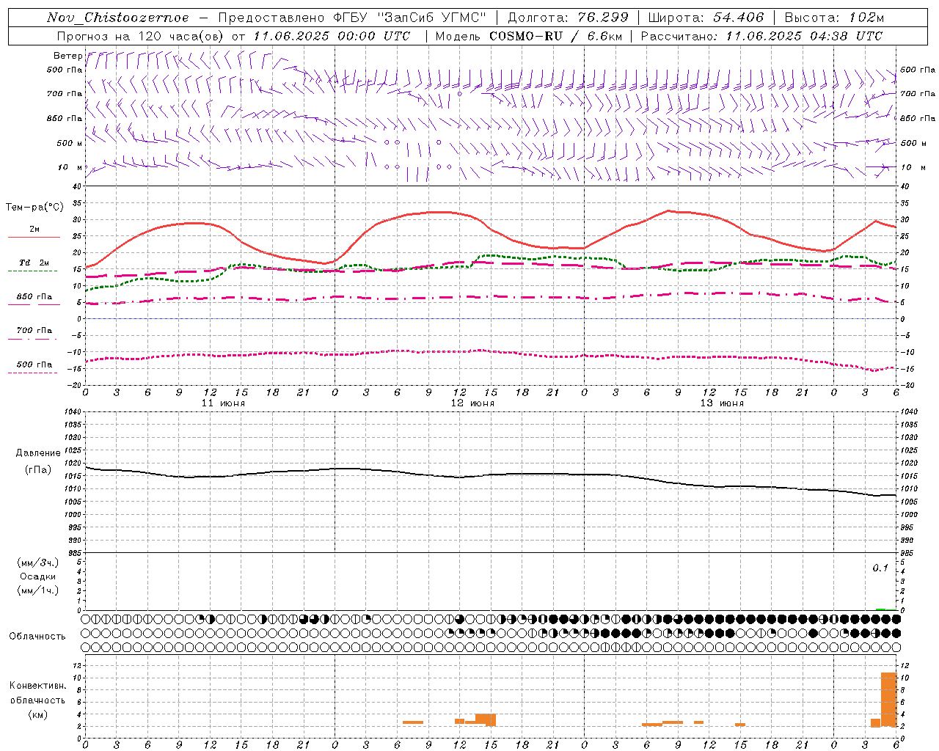The image size is (939, 751).
Task: Click the 'Модель COSMO-RU / 6.6км' model label
Action: (529, 36)
